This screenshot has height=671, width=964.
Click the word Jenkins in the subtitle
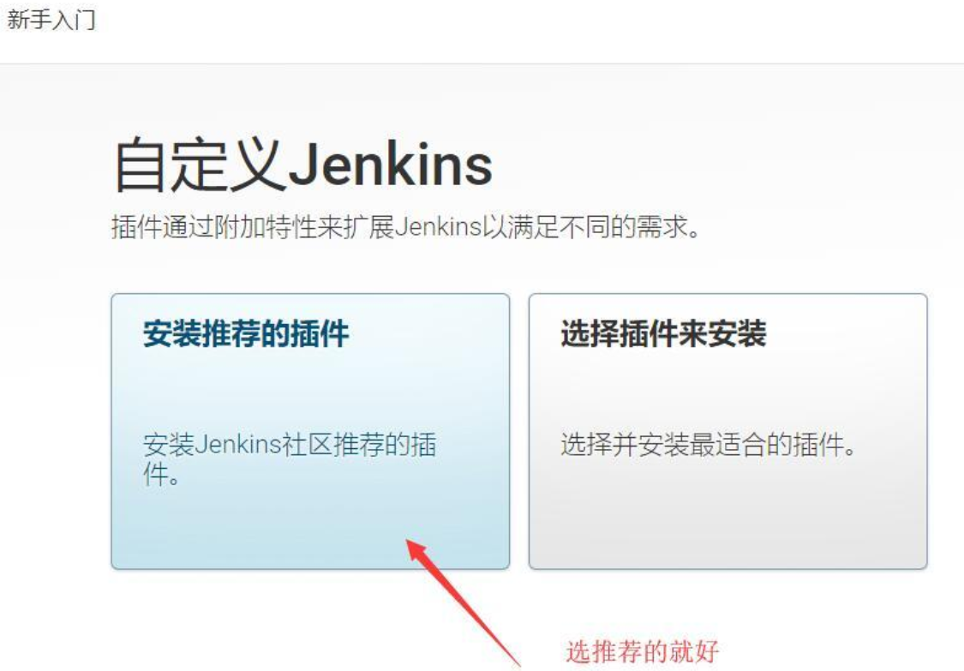[x=438, y=227]
